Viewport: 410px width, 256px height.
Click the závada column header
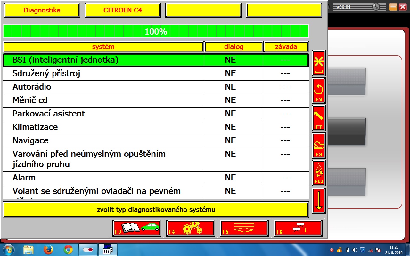[x=286, y=47]
